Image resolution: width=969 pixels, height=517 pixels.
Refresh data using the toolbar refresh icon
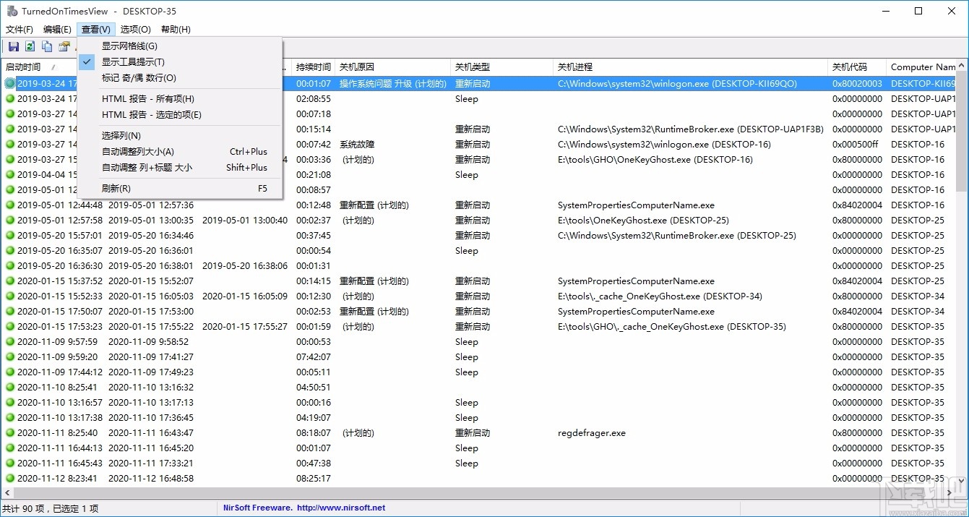(x=30, y=46)
